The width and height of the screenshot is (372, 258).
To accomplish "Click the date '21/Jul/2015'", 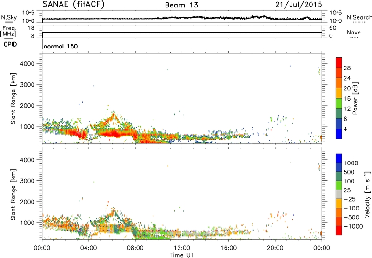I will [299, 5].
